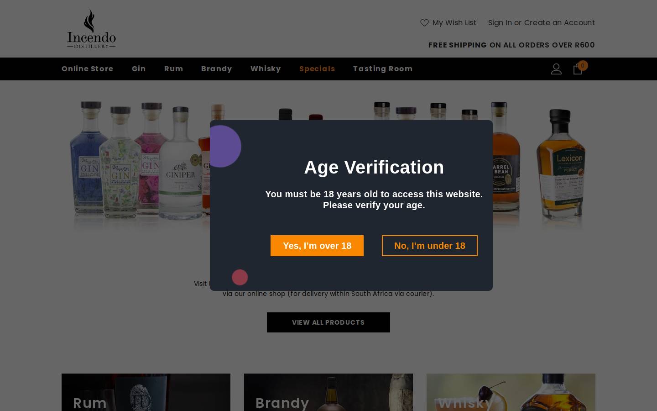Screen dimensions: 657x411
Task: Click View All Products button
Action: click(x=328, y=322)
